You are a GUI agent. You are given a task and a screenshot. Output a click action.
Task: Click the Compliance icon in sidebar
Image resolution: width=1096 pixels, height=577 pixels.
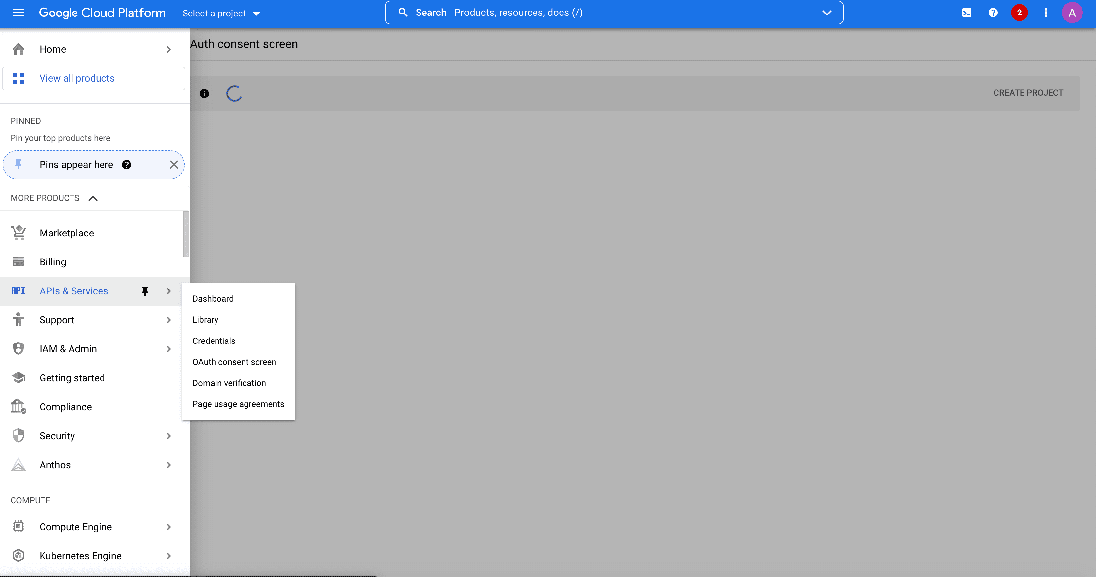[19, 407]
